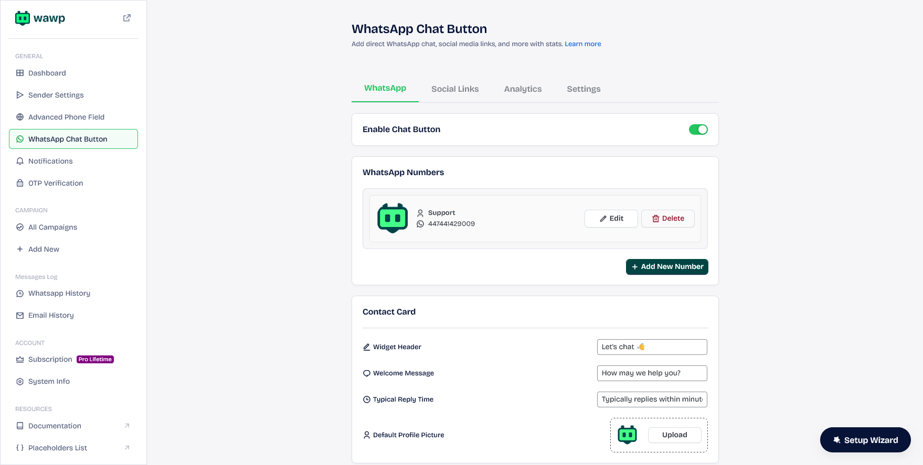Open Sender Settings menu item
The height and width of the screenshot is (465, 923).
[x=73, y=95]
